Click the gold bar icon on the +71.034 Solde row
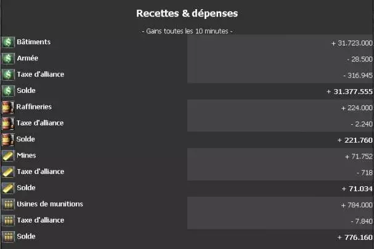 pyautogui.click(x=8, y=188)
